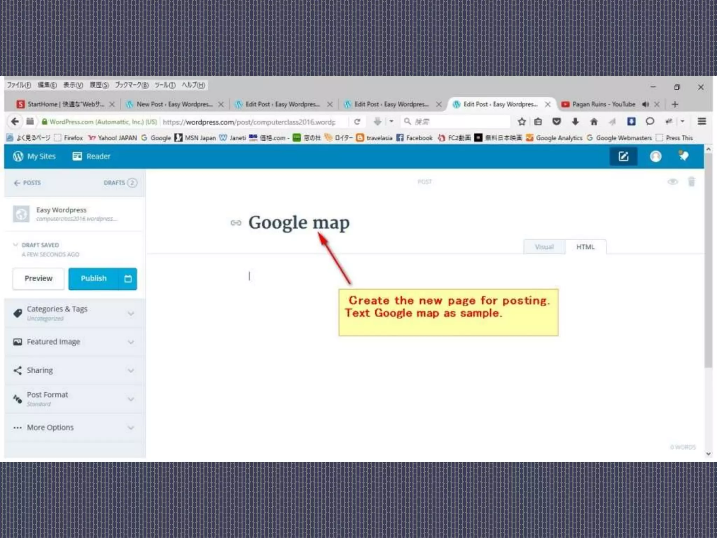The image size is (717, 538).
Task: Open a new browser tab
Action: click(x=675, y=104)
